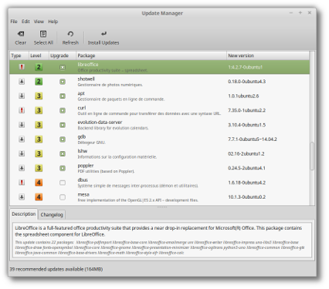Click the Clear toolbar icon
The image size is (329, 289).
click(x=21, y=34)
